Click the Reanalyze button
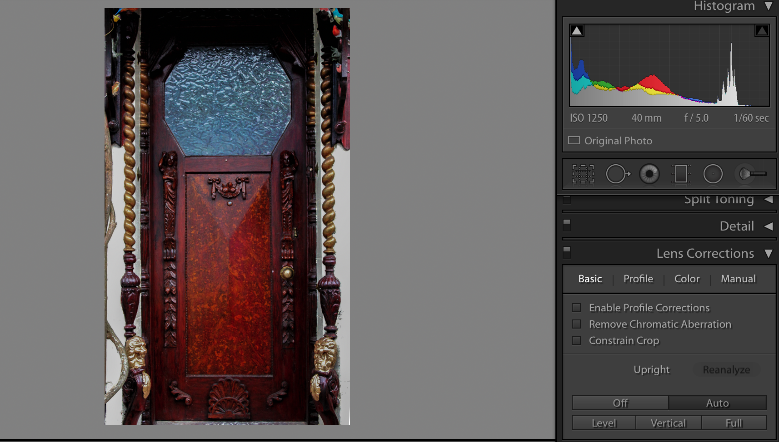The height and width of the screenshot is (442, 779). 726,370
